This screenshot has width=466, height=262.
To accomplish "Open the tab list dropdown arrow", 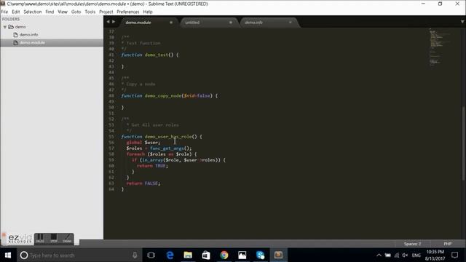I will (462, 22).
